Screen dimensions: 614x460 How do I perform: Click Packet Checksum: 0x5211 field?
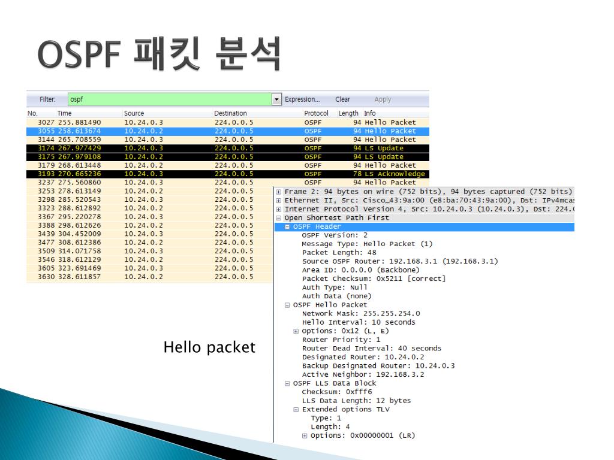click(374, 279)
